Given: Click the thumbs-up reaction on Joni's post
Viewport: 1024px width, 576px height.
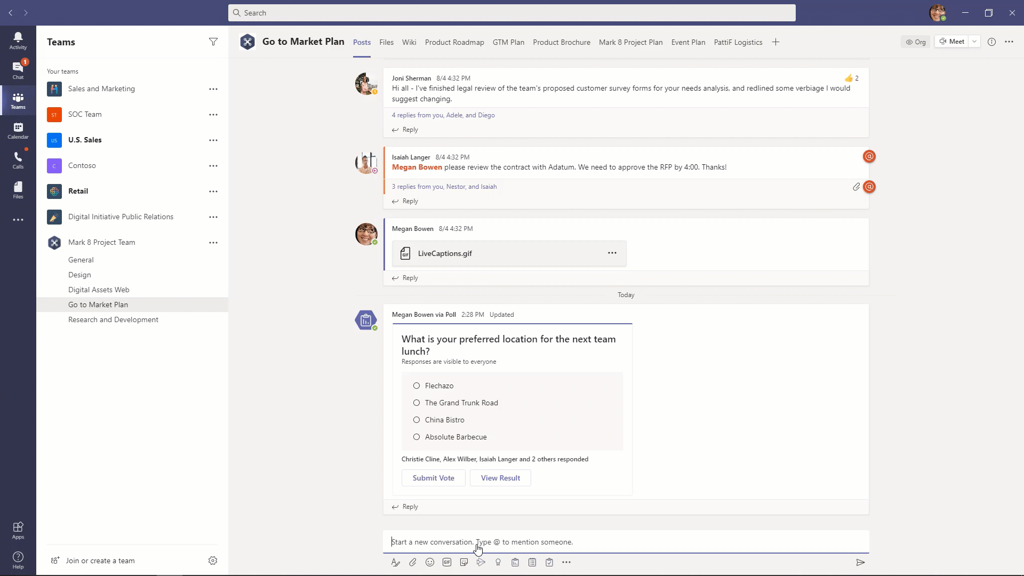Looking at the screenshot, I should pyautogui.click(x=849, y=78).
